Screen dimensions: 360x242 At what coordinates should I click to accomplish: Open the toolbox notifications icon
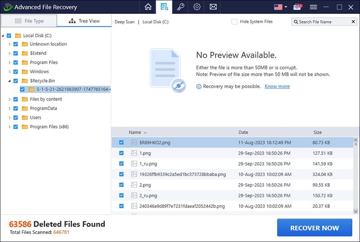(298, 7)
